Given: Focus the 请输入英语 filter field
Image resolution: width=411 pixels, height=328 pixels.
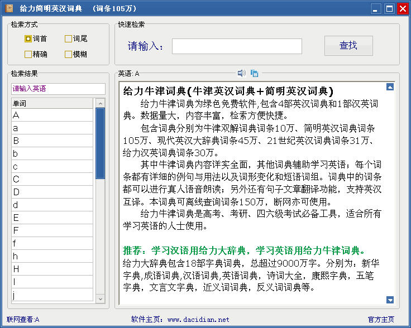Looking at the screenshot, I should [58, 89].
